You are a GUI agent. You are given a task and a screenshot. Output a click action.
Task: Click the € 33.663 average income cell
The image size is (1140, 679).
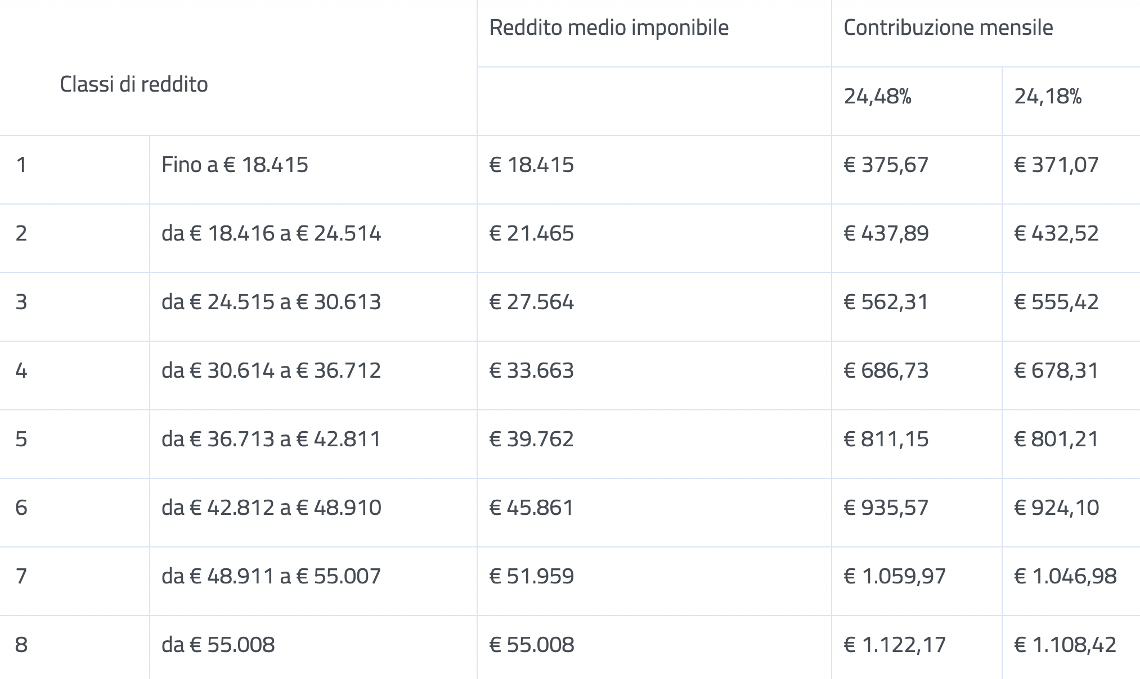[532, 370]
